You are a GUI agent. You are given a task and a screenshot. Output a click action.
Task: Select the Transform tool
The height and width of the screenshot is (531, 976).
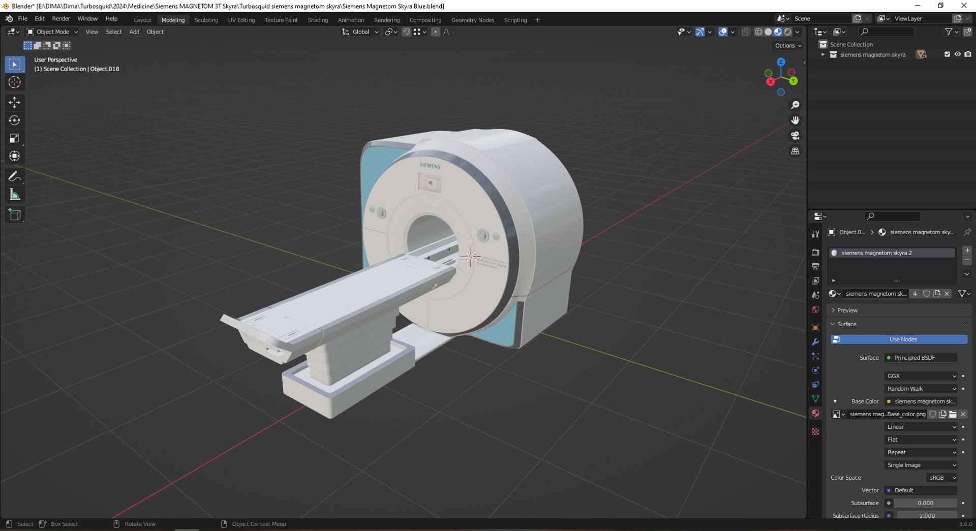(14, 156)
